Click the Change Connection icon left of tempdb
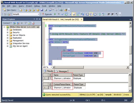 9,14
